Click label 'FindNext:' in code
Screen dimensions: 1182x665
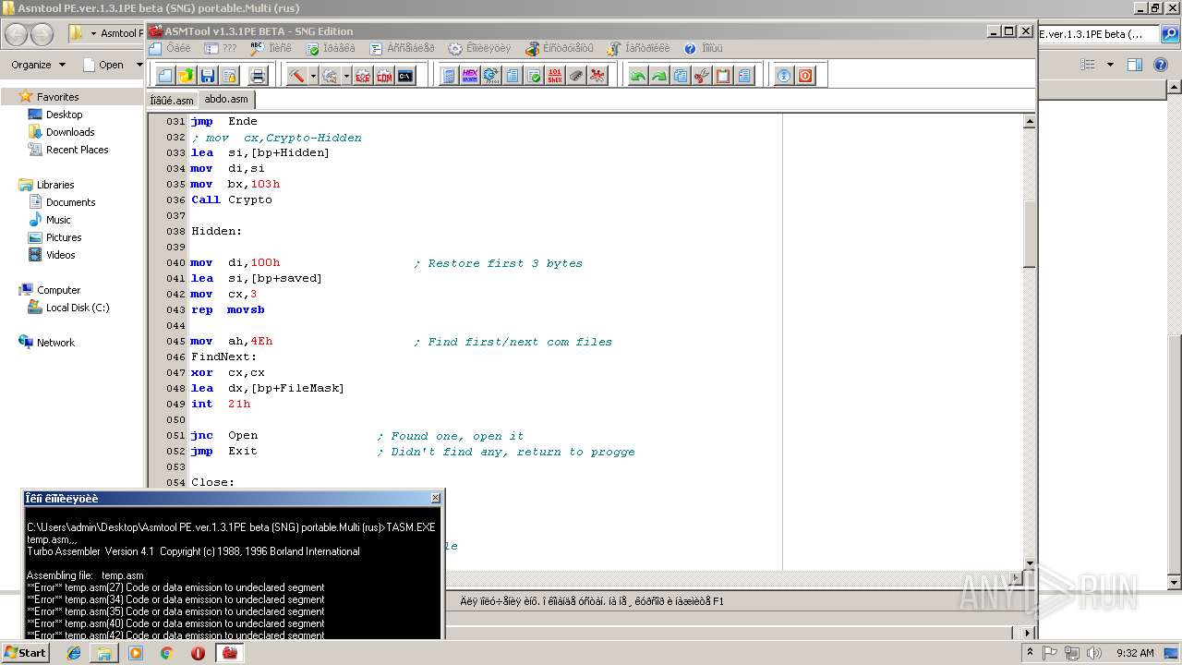click(224, 357)
